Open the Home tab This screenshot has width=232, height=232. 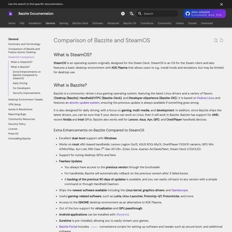[12, 23]
